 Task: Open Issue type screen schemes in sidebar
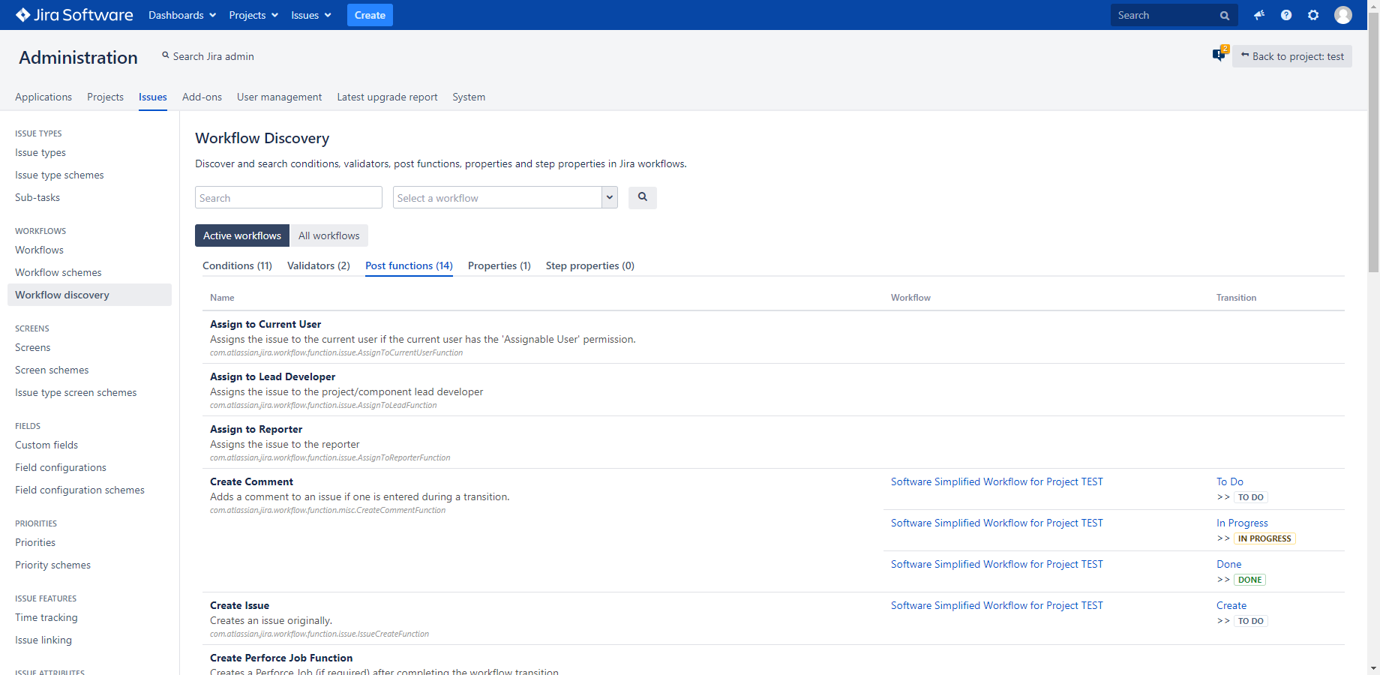pos(76,392)
